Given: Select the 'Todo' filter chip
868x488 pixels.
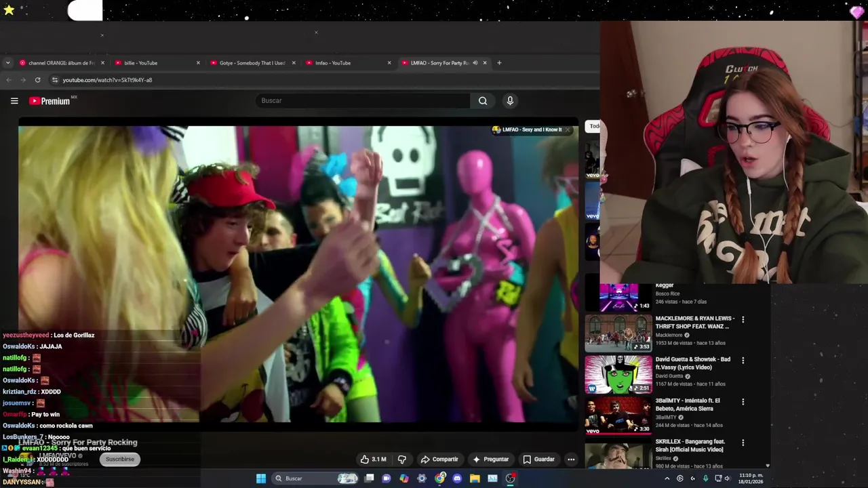Looking at the screenshot, I should pos(594,126).
